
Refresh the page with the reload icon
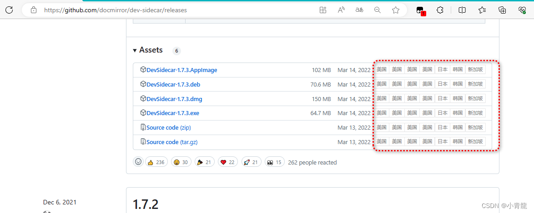coord(9,10)
